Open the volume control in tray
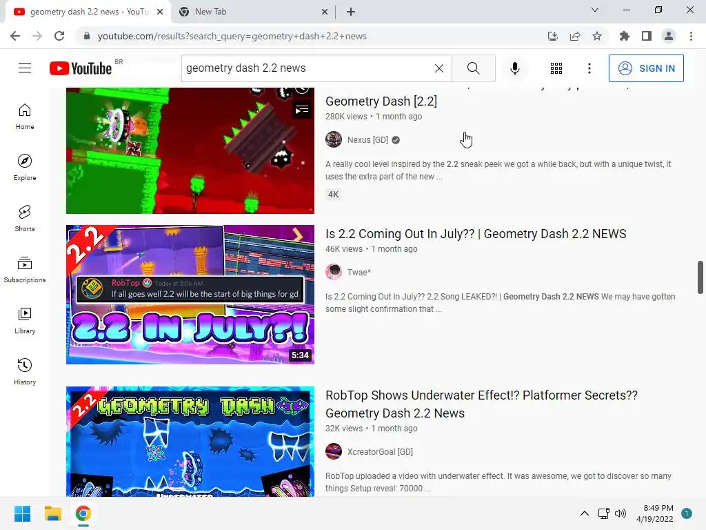706x530 pixels. point(621,513)
